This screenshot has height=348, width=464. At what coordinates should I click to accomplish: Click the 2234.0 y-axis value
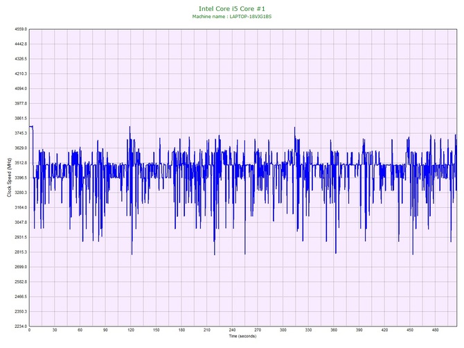click(x=21, y=327)
